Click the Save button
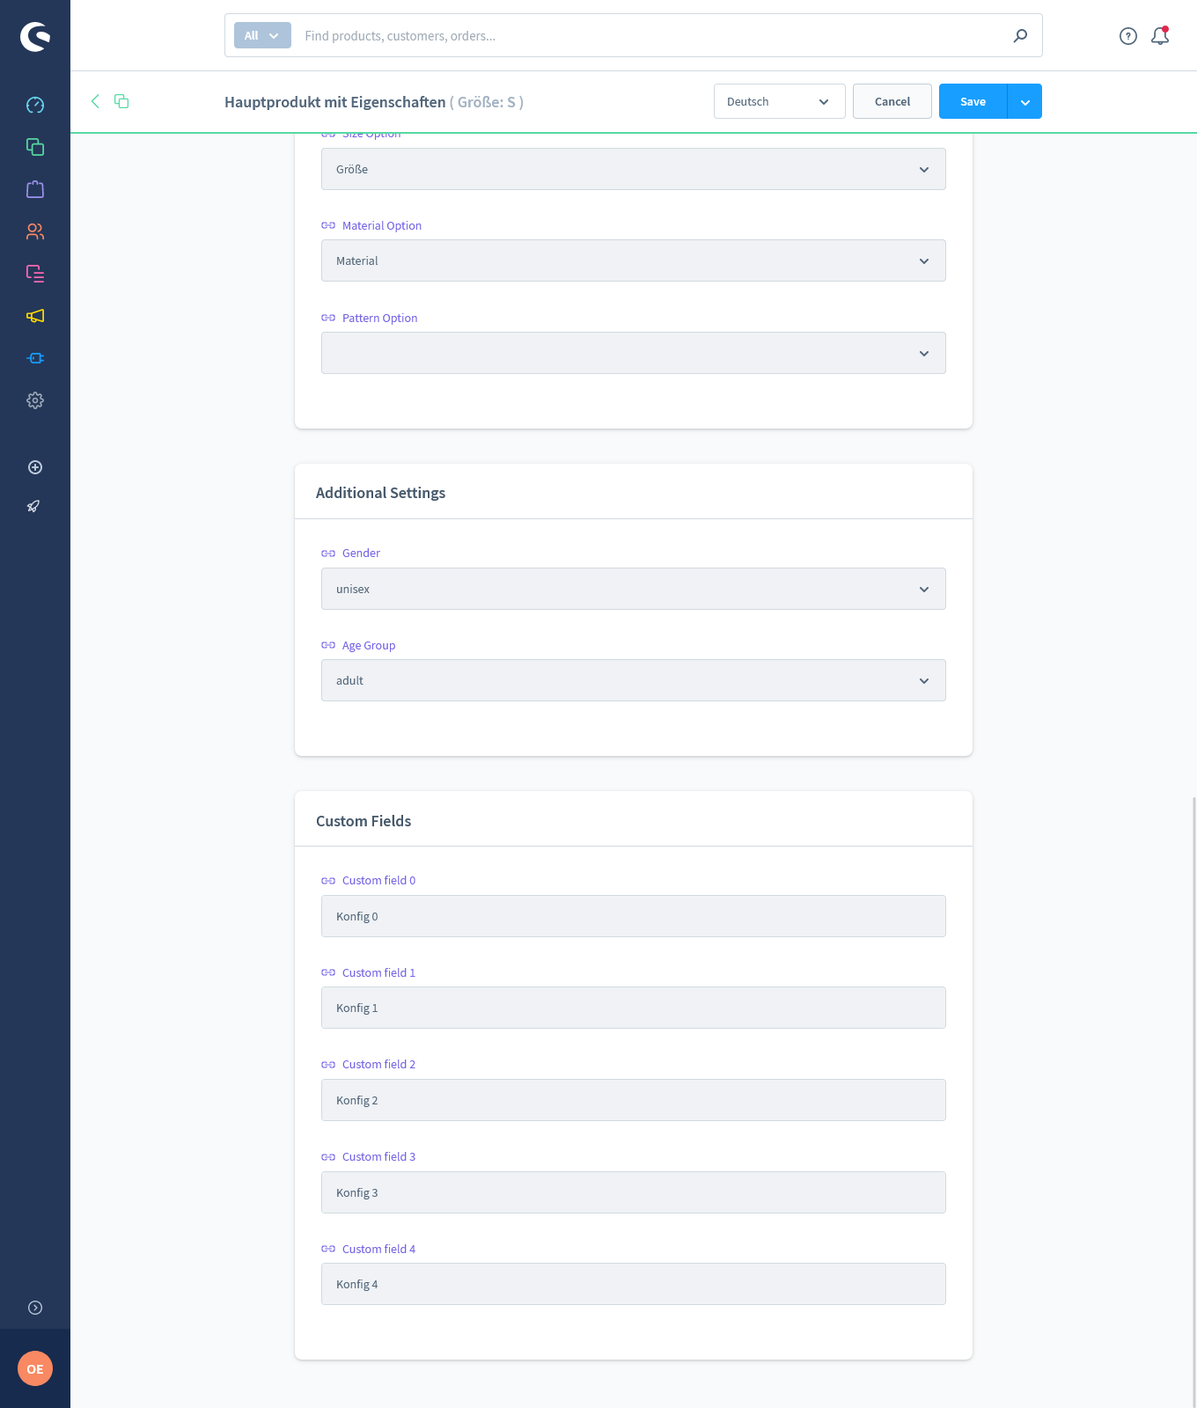Screen dimensions: 1197x1408 (973, 101)
